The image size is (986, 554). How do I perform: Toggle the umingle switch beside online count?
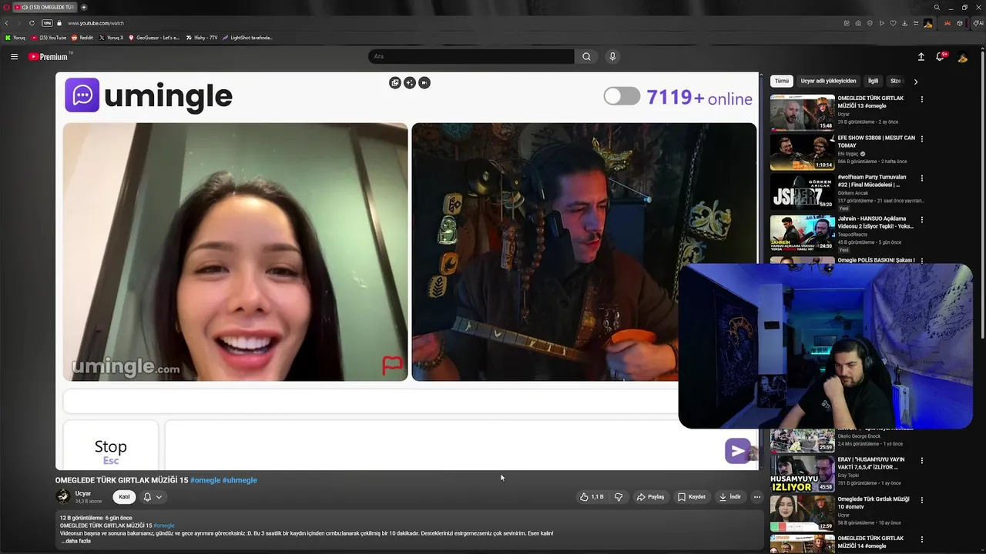(622, 96)
